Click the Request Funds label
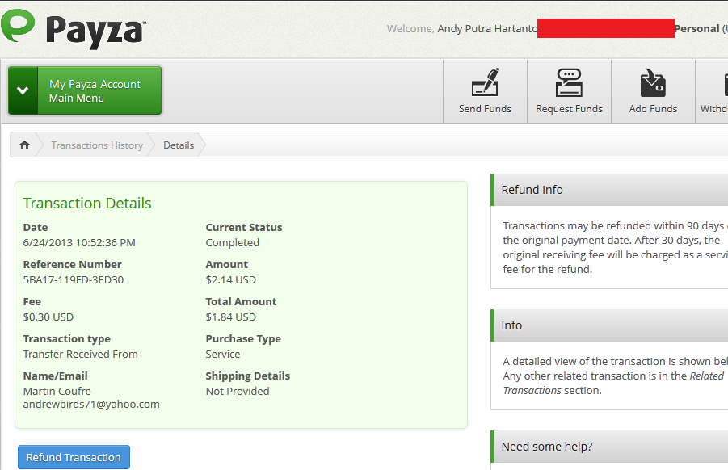Image resolution: width=728 pixels, height=470 pixels. 569,108
